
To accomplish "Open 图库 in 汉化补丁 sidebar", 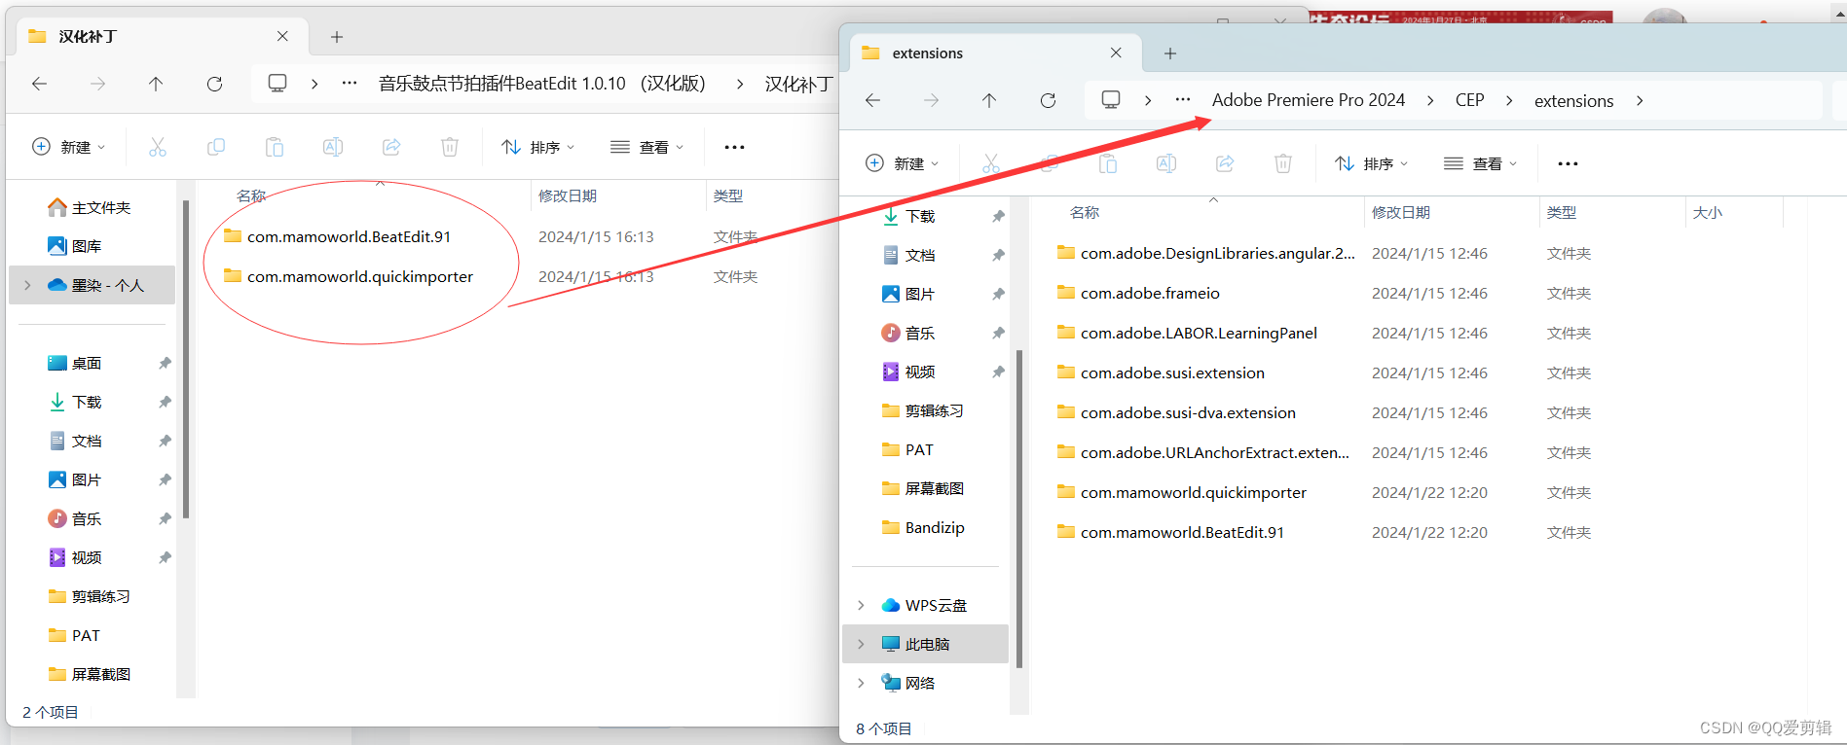I will [74, 246].
